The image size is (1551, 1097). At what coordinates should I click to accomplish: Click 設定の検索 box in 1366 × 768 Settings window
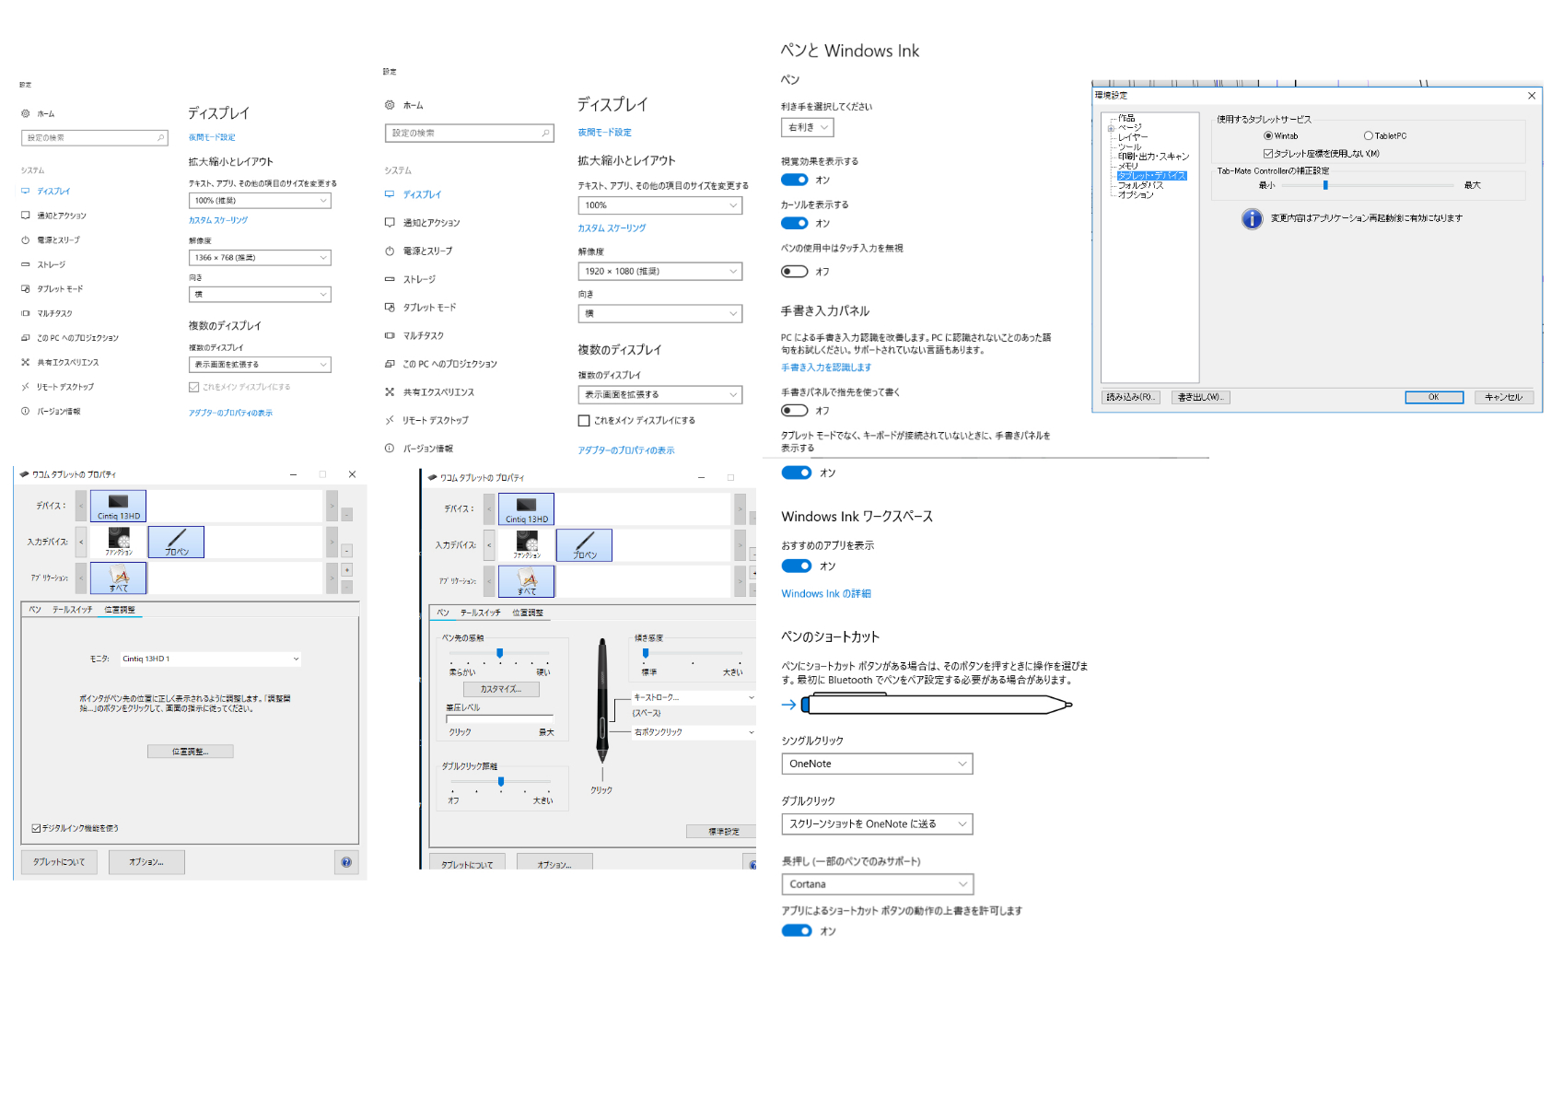(94, 138)
